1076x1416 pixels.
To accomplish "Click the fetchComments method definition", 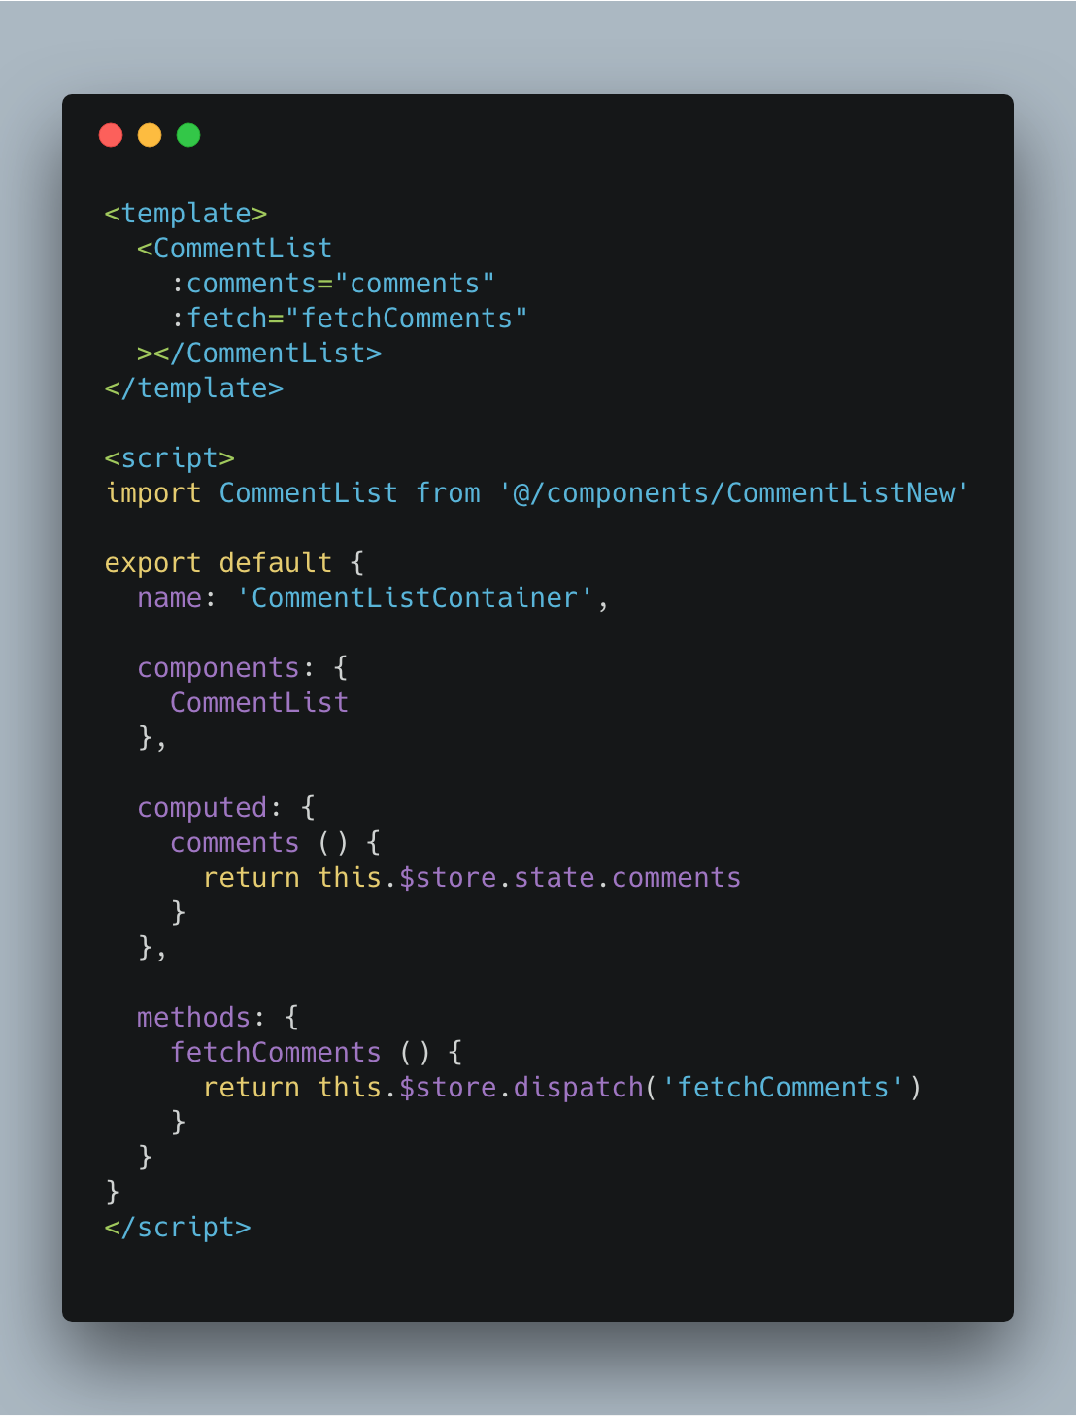I will click(x=317, y=1053).
